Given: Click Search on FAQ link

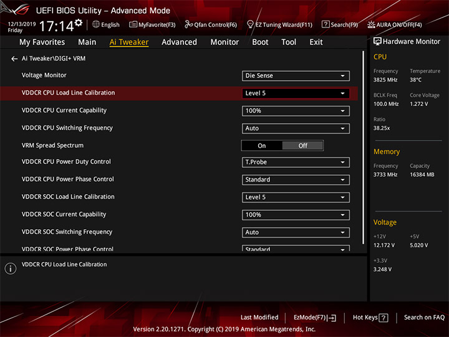Looking at the screenshot, I should click(424, 317).
